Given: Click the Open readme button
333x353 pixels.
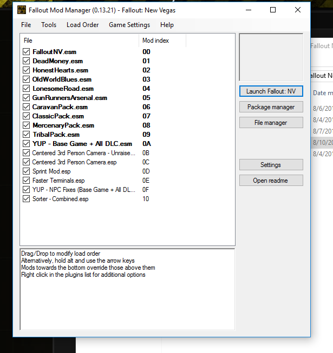Looking at the screenshot, I should [x=271, y=181].
